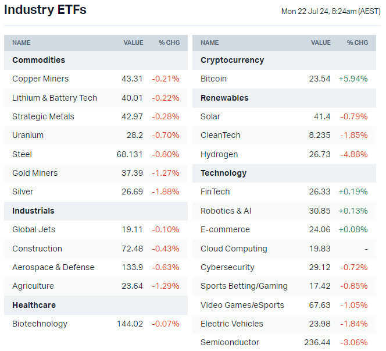This screenshot has width=386, height=351.
Task: Open the Biotechnology ETF link
Action: (40, 324)
